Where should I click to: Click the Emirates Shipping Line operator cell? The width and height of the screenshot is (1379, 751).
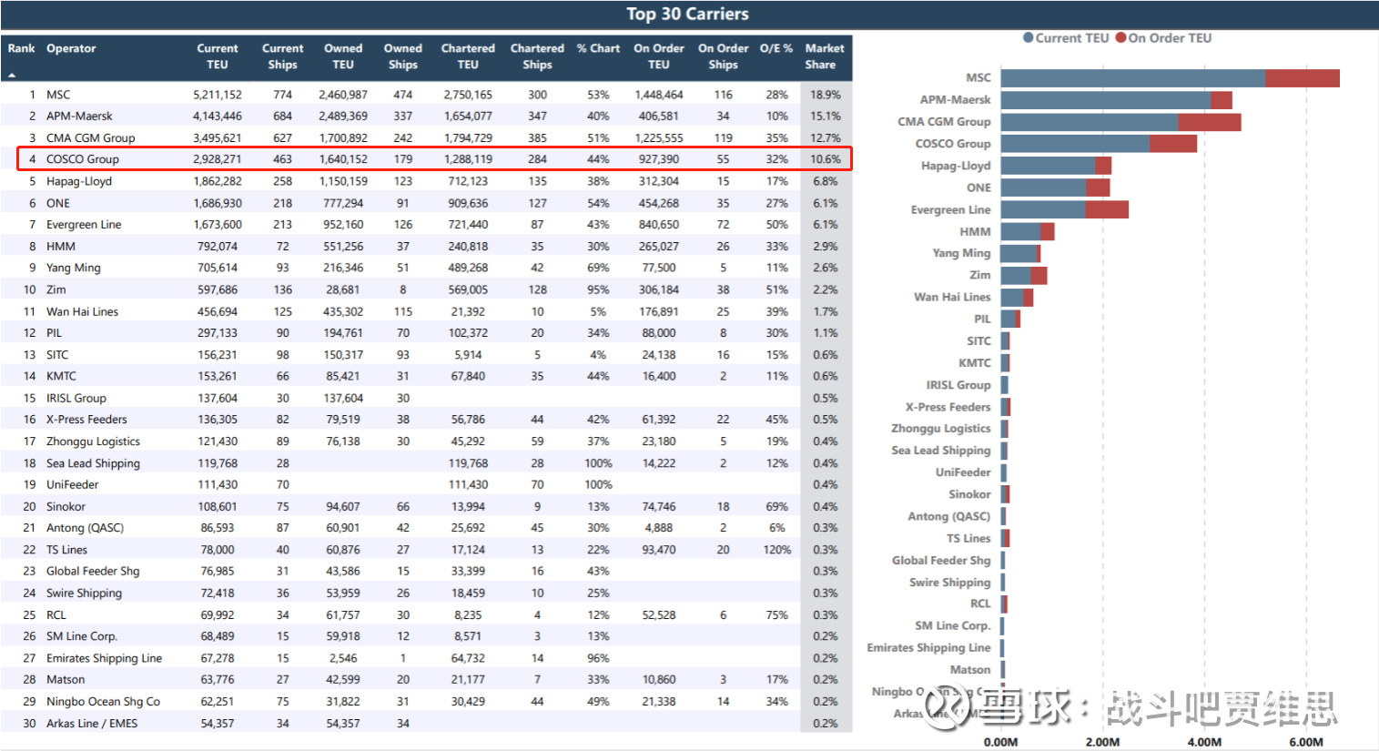pyautogui.click(x=105, y=658)
